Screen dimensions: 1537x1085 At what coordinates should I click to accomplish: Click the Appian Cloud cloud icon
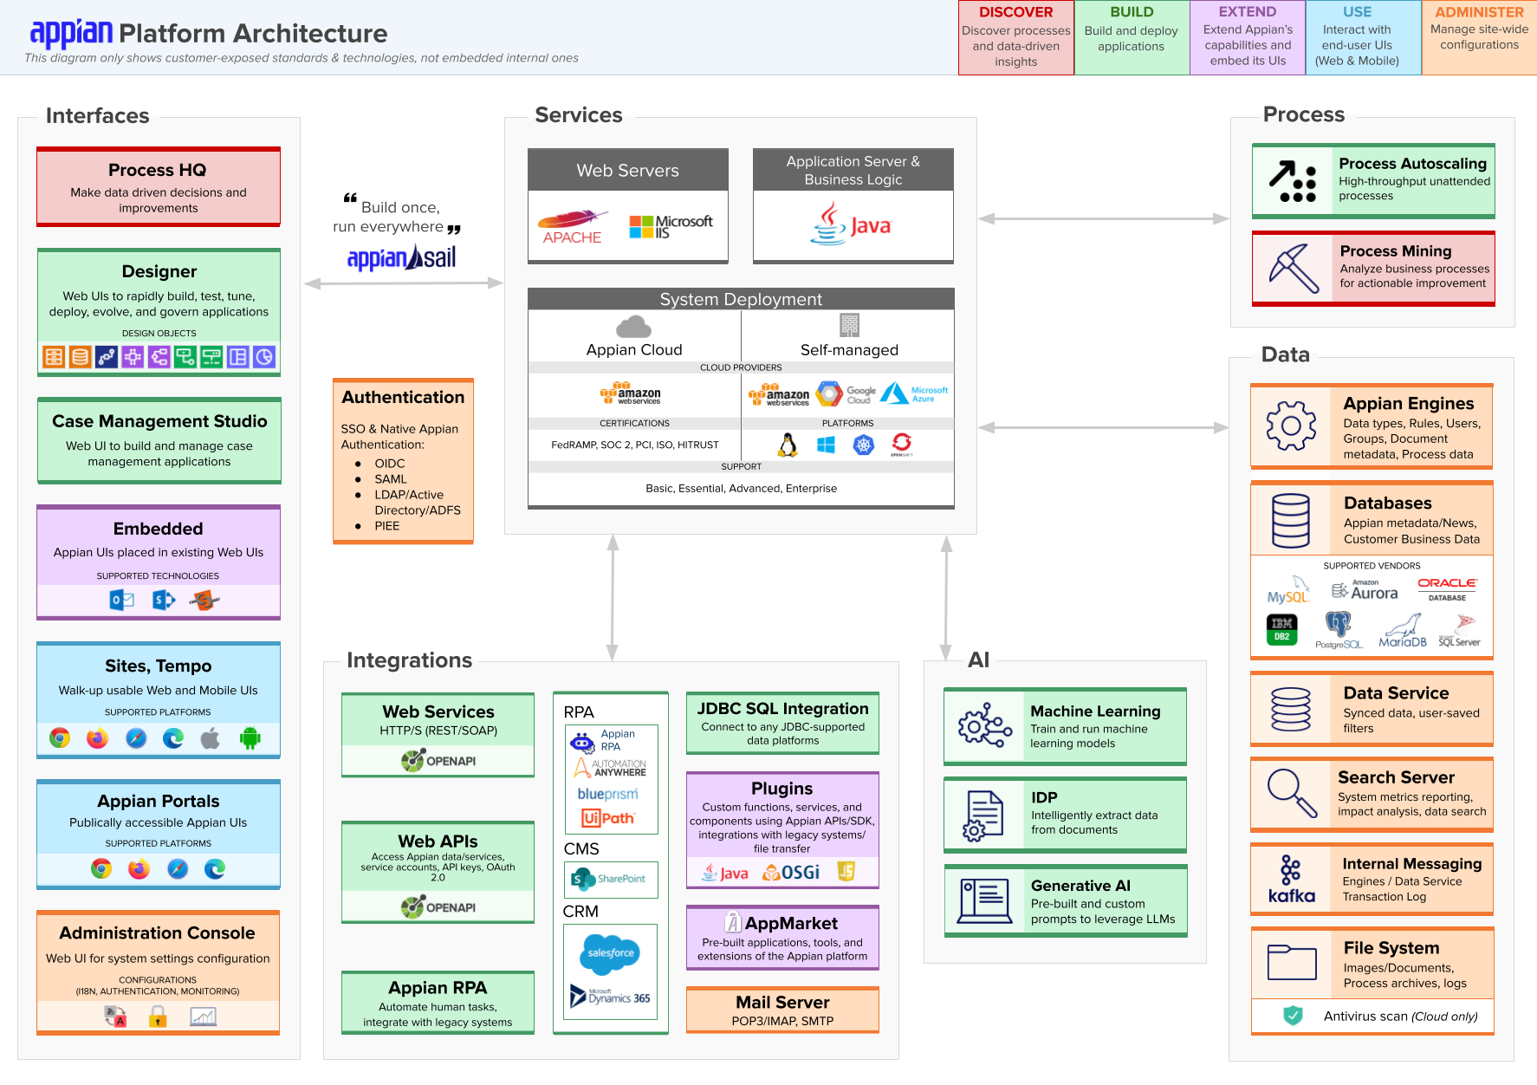pyautogui.click(x=633, y=327)
